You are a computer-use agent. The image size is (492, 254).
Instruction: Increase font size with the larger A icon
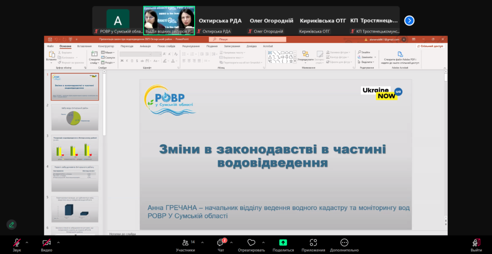tap(164, 54)
